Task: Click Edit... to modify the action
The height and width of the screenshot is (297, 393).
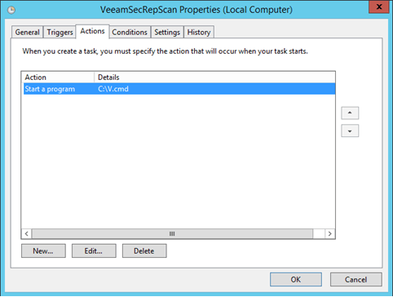Action: [x=94, y=250]
